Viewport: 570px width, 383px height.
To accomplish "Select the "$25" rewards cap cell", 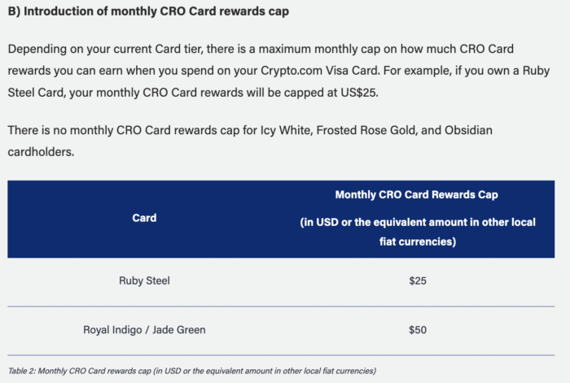I will click(418, 281).
